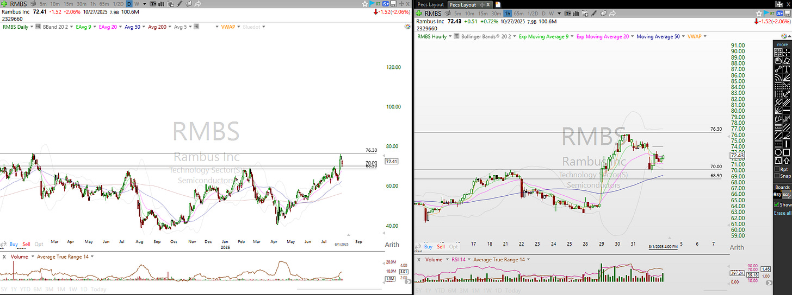Viewport: 792px width, 295px height.
Task: Uncheck the Show drawings checkbox
Action: click(777, 204)
